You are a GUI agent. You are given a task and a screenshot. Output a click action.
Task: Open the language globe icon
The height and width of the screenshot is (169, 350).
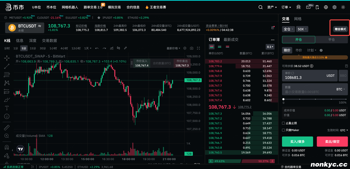click(326, 7)
